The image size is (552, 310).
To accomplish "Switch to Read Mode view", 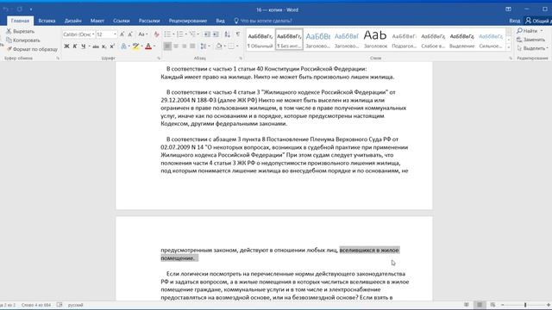I will pos(467,305).
